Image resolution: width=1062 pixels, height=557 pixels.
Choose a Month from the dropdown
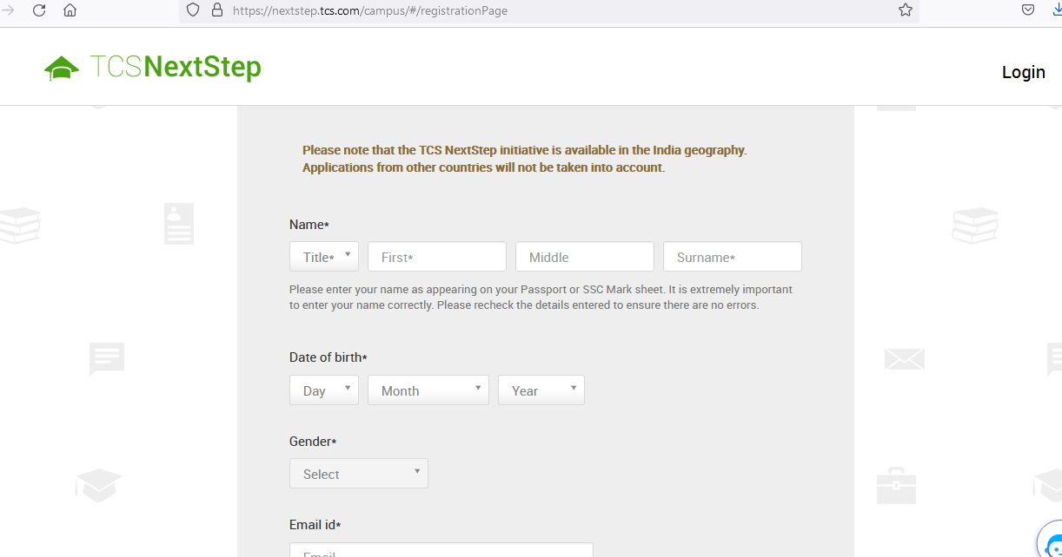pos(428,390)
